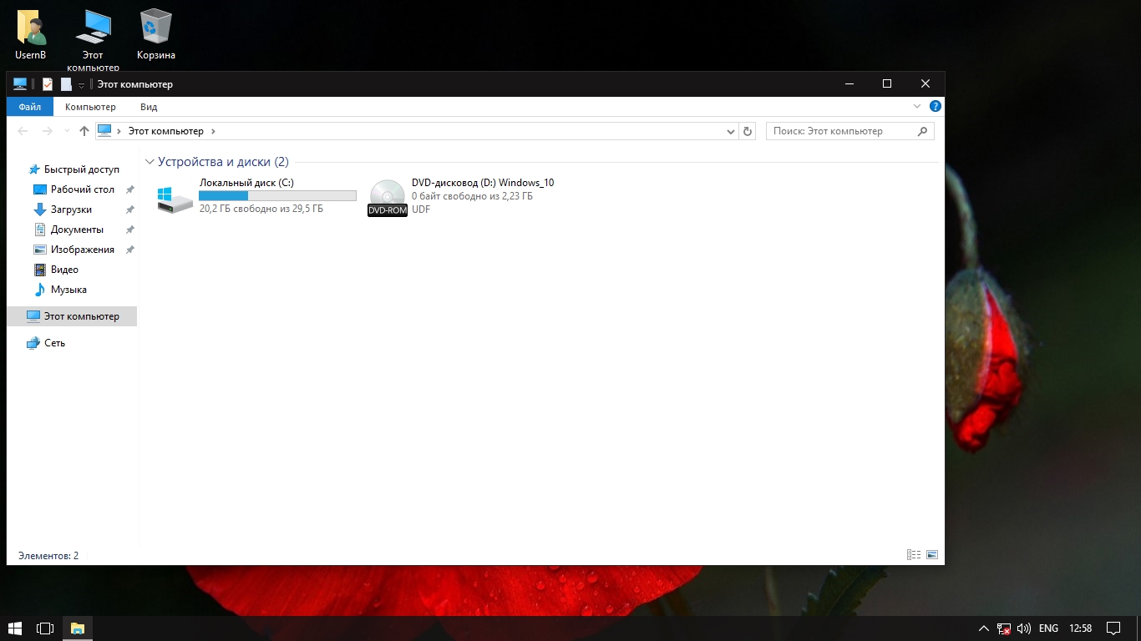Click the search magnifier icon
Viewport: 1141px width, 641px height.
pos(923,131)
